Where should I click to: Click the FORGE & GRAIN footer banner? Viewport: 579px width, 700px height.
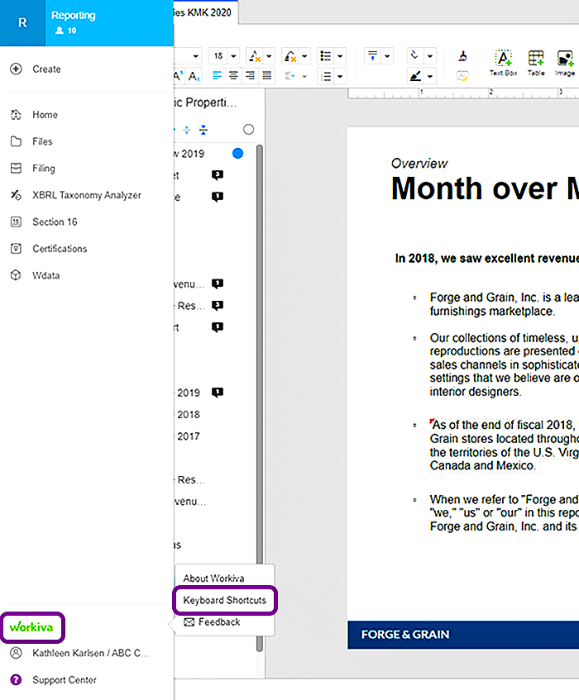pyautogui.click(x=463, y=635)
